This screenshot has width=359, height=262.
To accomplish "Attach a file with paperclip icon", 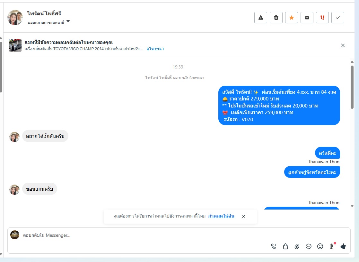I will (x=297, y=246).
